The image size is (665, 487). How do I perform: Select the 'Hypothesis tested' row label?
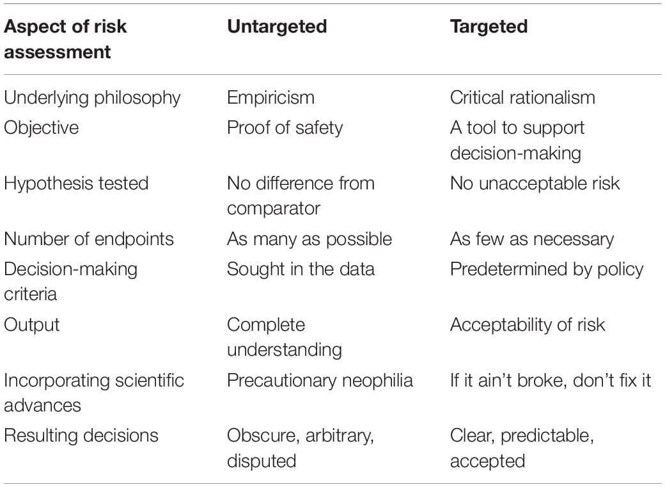point(76,183)
